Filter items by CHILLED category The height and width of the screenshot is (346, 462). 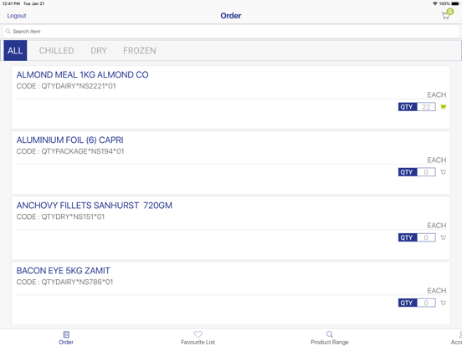click(56, 51)
